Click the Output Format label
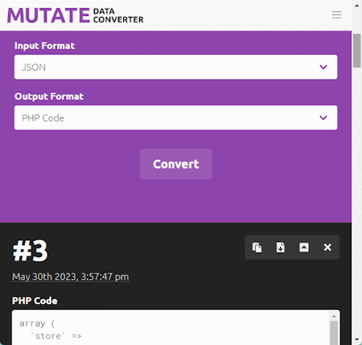362x345 pixels. point(49,97)
